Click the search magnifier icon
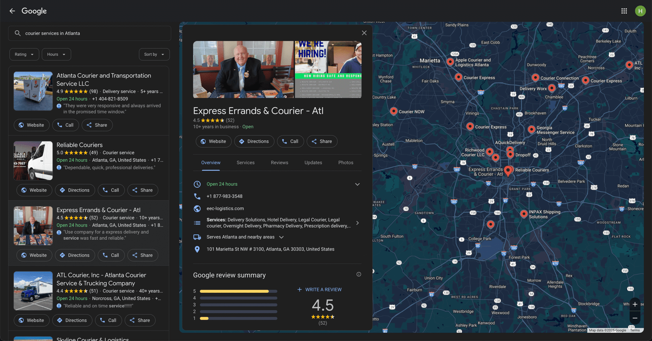Viewport: 652px width, 341px height. (x=18, y=33)
